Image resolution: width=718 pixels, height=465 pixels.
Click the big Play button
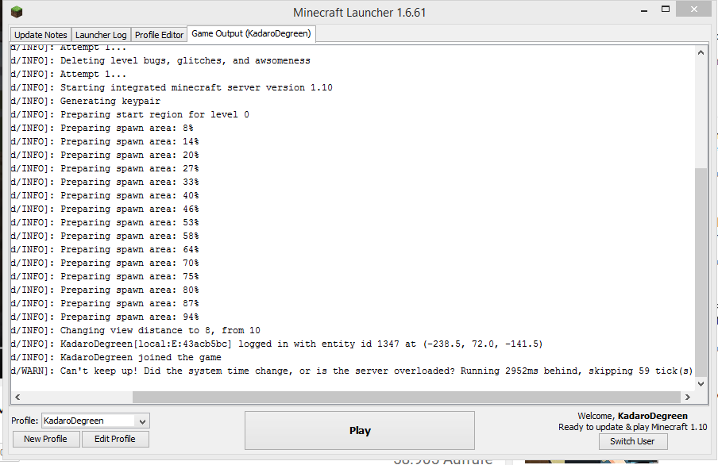coord(360,430)
